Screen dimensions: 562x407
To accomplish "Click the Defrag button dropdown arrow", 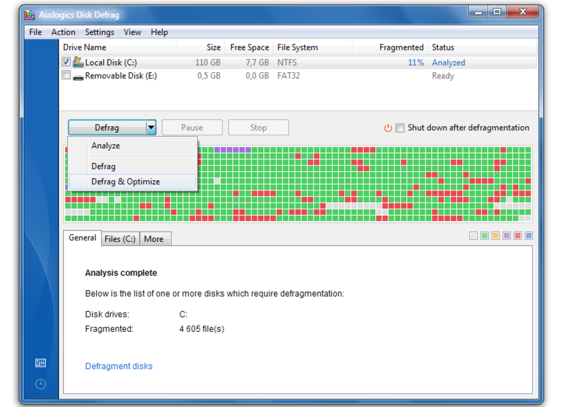I will tap(151, 128).
